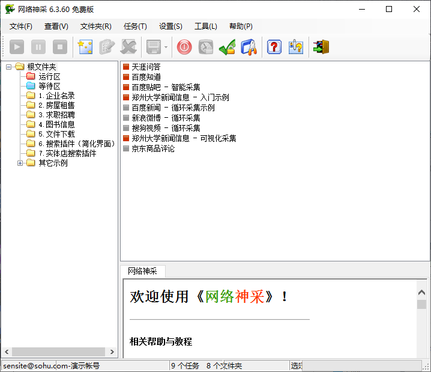Click the application logo in title bar
431x372 pixels.
10,9
